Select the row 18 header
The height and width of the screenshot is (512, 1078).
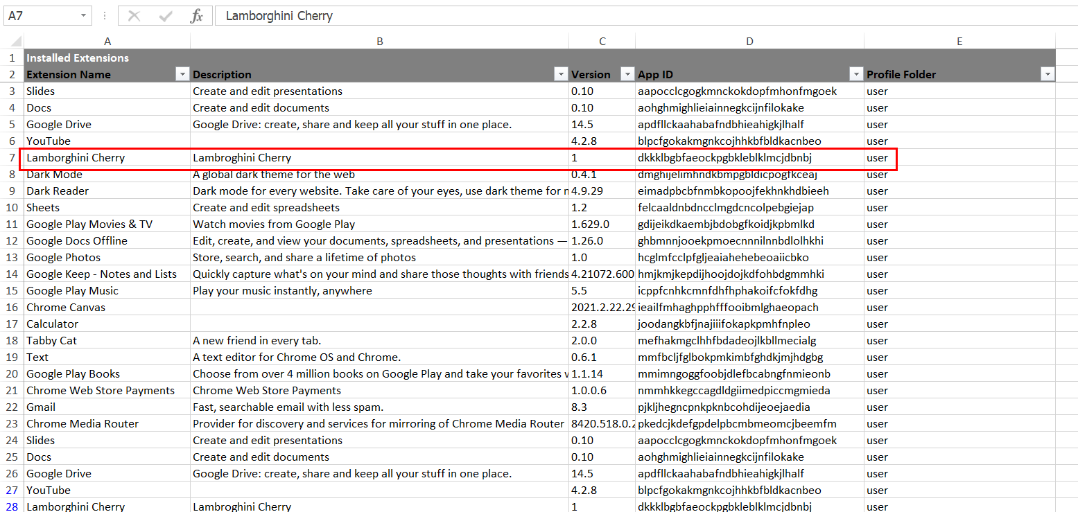tap(12, 340)
